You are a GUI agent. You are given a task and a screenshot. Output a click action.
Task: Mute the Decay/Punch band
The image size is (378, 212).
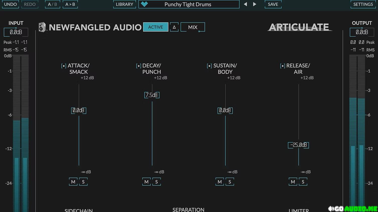pyautogui.click(x=146, y=182)
